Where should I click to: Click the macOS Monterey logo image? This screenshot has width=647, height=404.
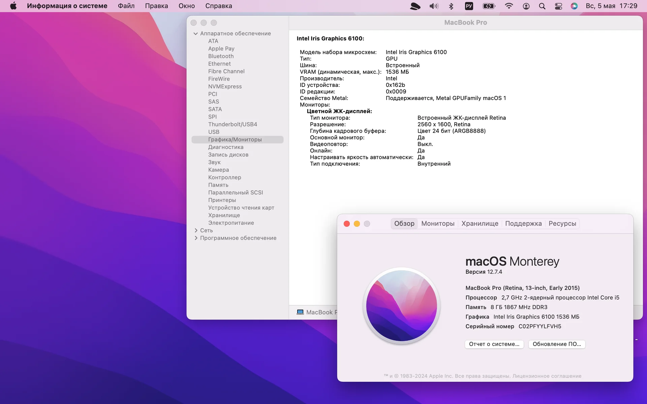(x=401, y=306)
